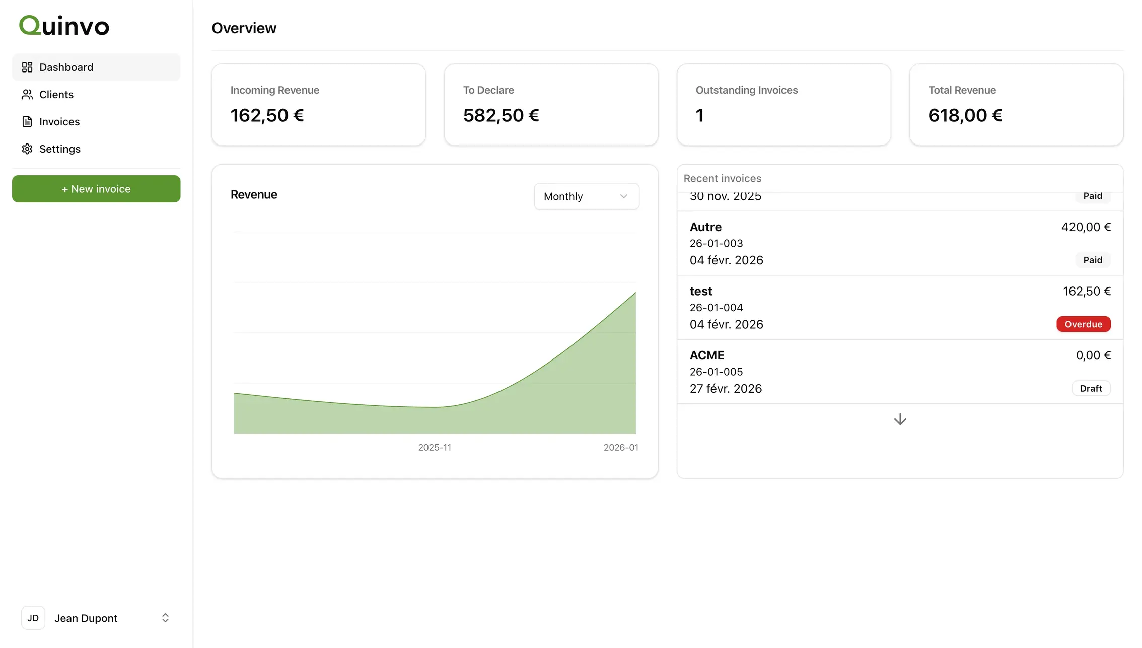Screen dimensions: 1142x648
Task: Open the Autre invoice 26-01-003
Action: (900, 243)
